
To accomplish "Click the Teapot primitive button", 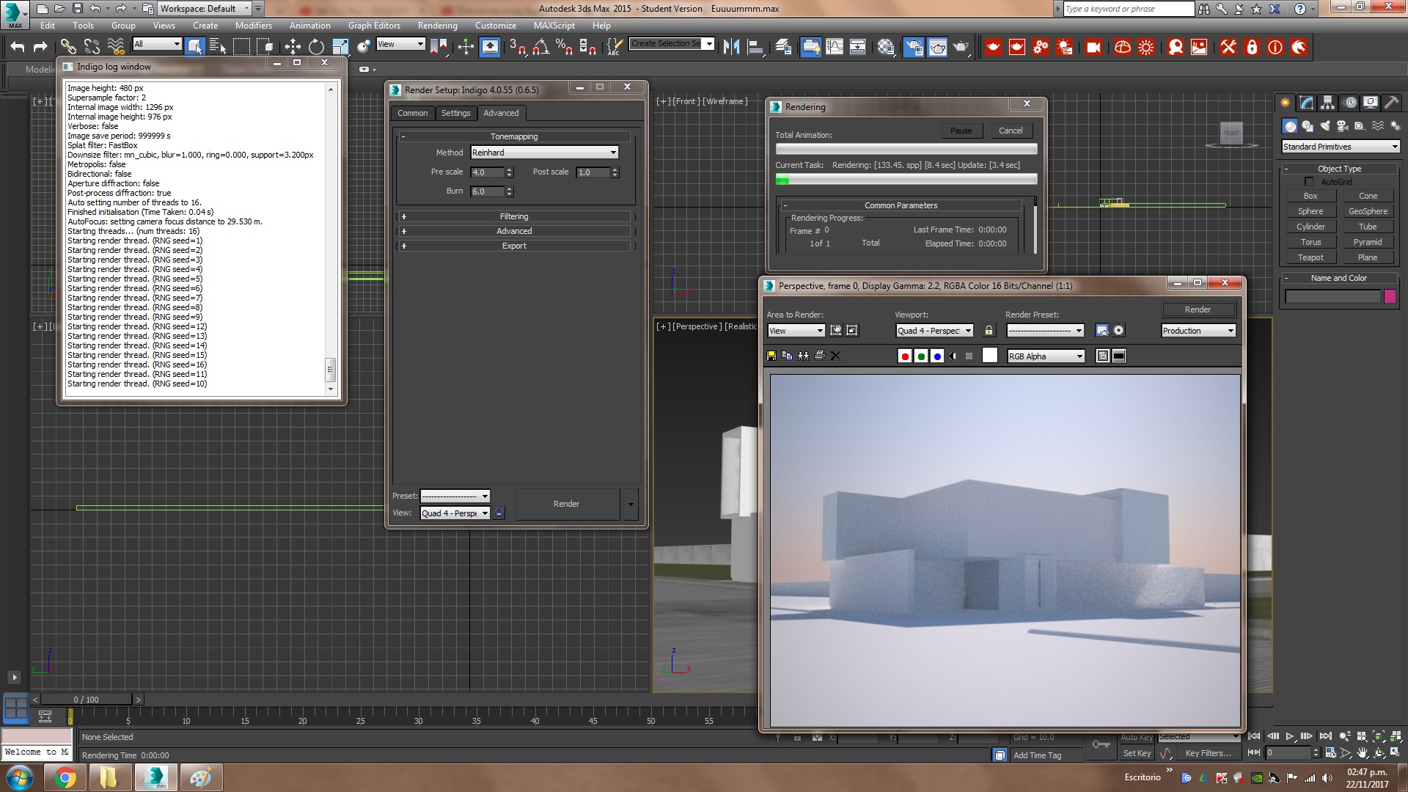I will [1310, 257].
